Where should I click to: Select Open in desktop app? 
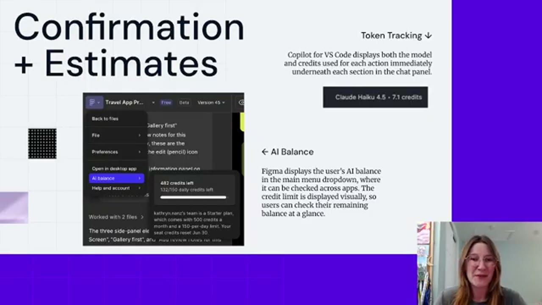click(114, 169)
